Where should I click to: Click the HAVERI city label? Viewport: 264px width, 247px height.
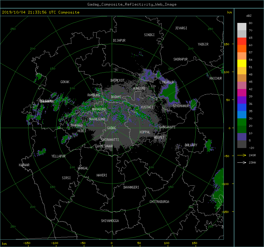click(x=102, y=175)
